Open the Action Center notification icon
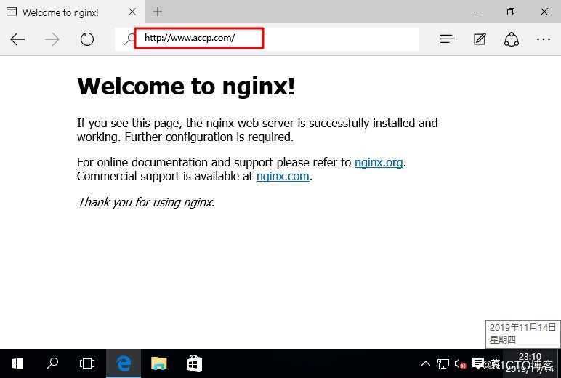 tap(477, 363)
